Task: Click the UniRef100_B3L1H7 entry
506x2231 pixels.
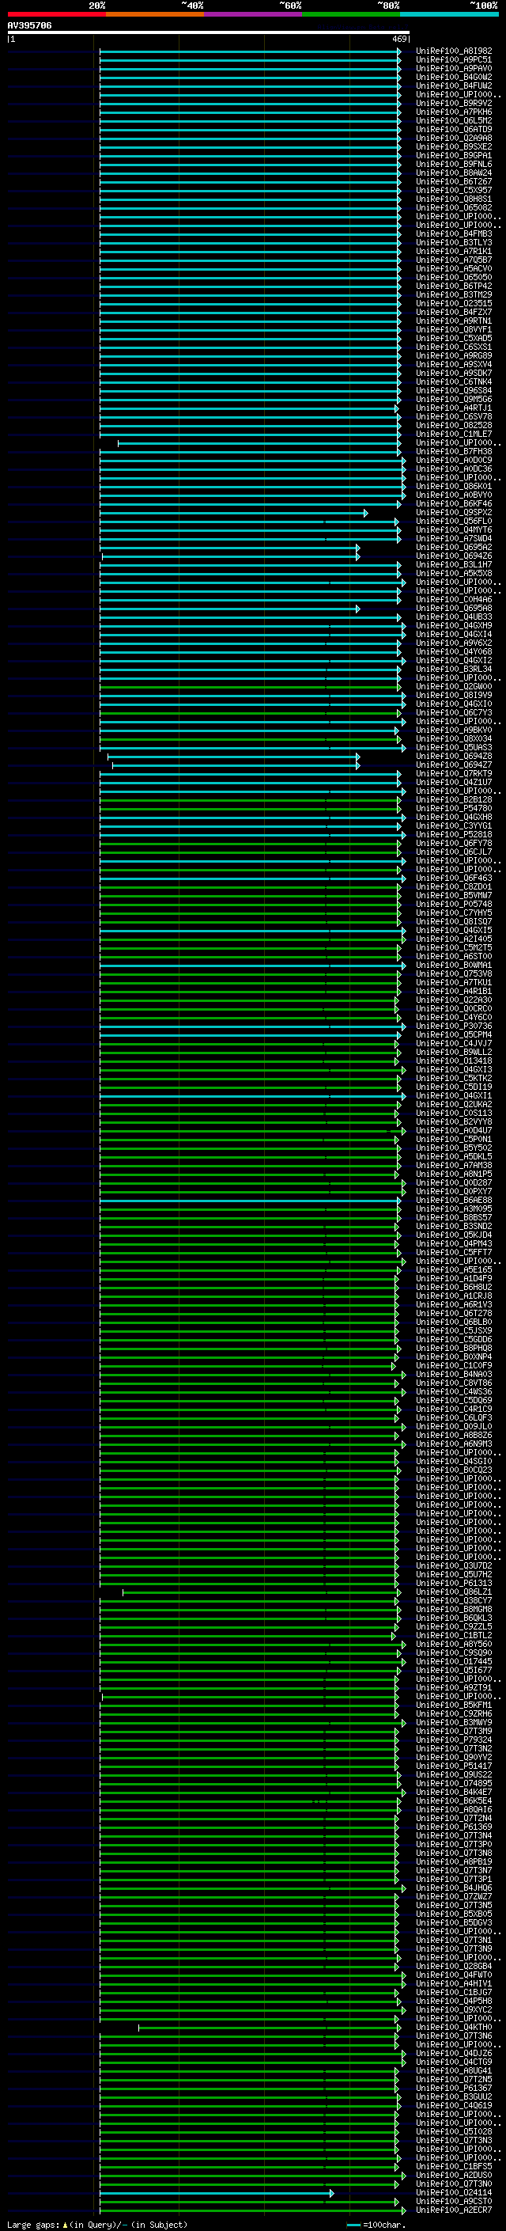Action: click(454, 565)
